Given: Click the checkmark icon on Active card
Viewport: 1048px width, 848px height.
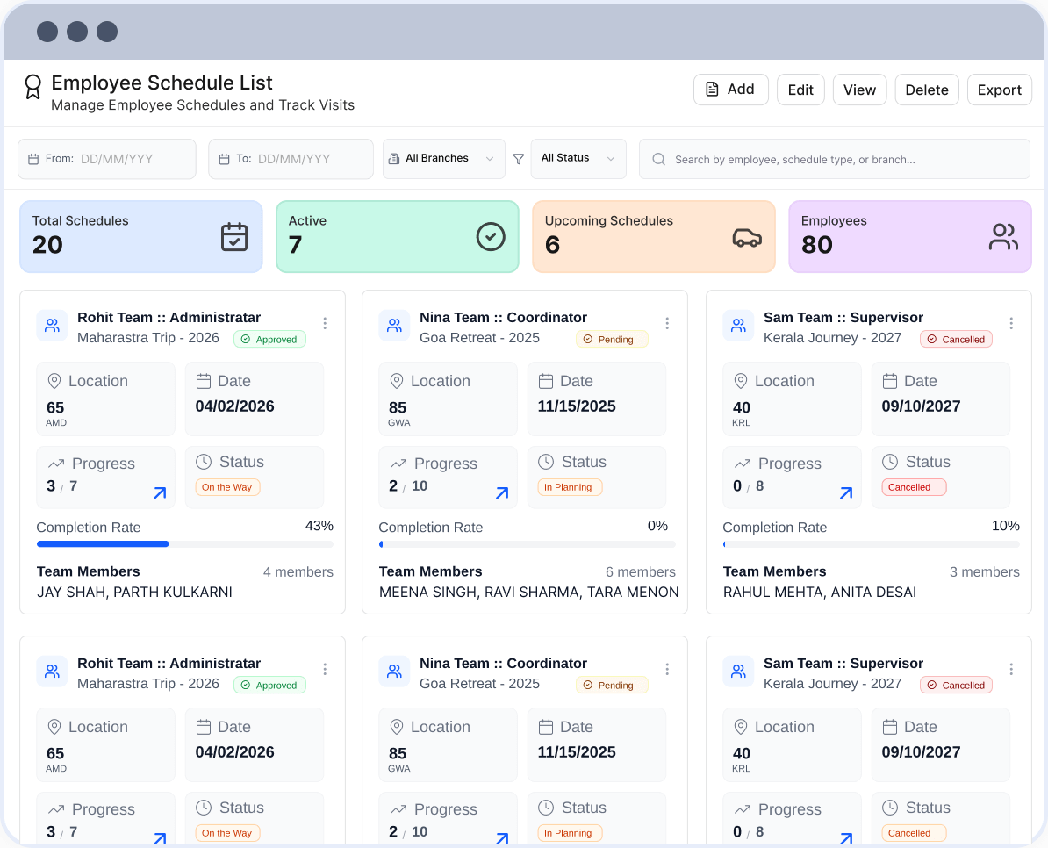Looking at the screenshot, I should 491,237.
